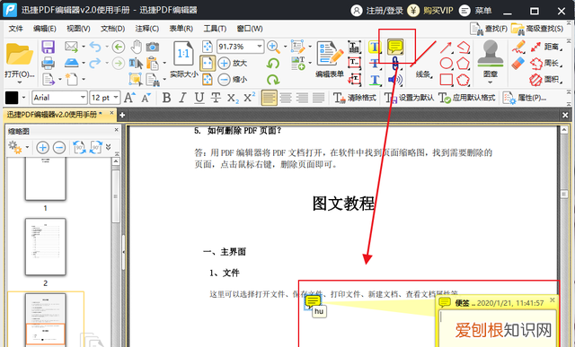The image size is (575, 347).
Task: Enable left text alignment
Action: [x=269, y=98]
